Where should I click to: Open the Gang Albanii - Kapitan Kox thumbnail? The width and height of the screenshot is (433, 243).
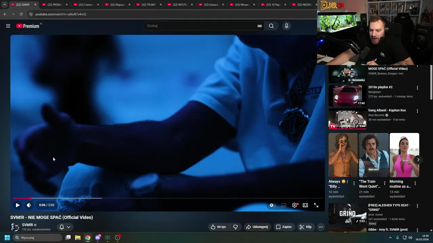point(347,119)
